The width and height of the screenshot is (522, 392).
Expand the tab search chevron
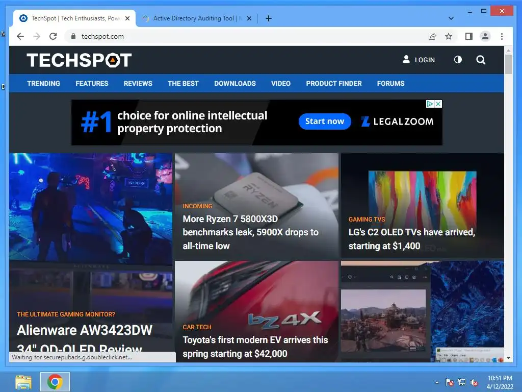[x=451, y=18]
